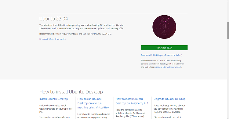
Task: Open the Upgrade Ubuntu Desktop link
Action: tap(169, 99)
